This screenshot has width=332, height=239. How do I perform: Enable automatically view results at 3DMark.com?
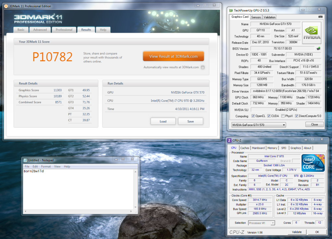coord(203,67)
